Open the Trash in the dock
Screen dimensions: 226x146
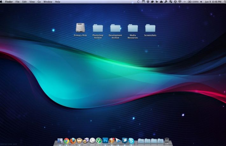tap(167, 141)
